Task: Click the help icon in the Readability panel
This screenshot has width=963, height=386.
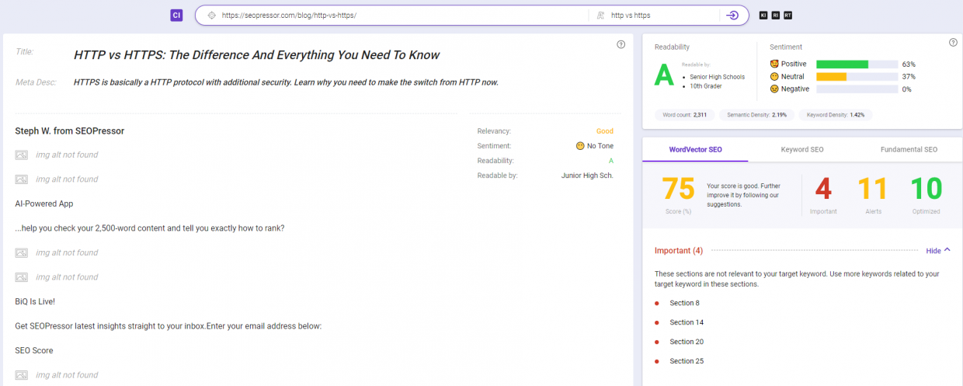Action: point(953,43)
